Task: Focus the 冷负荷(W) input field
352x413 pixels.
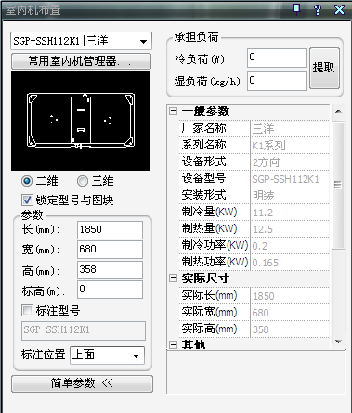Action: pyautogui.click(x=277, y=58)
